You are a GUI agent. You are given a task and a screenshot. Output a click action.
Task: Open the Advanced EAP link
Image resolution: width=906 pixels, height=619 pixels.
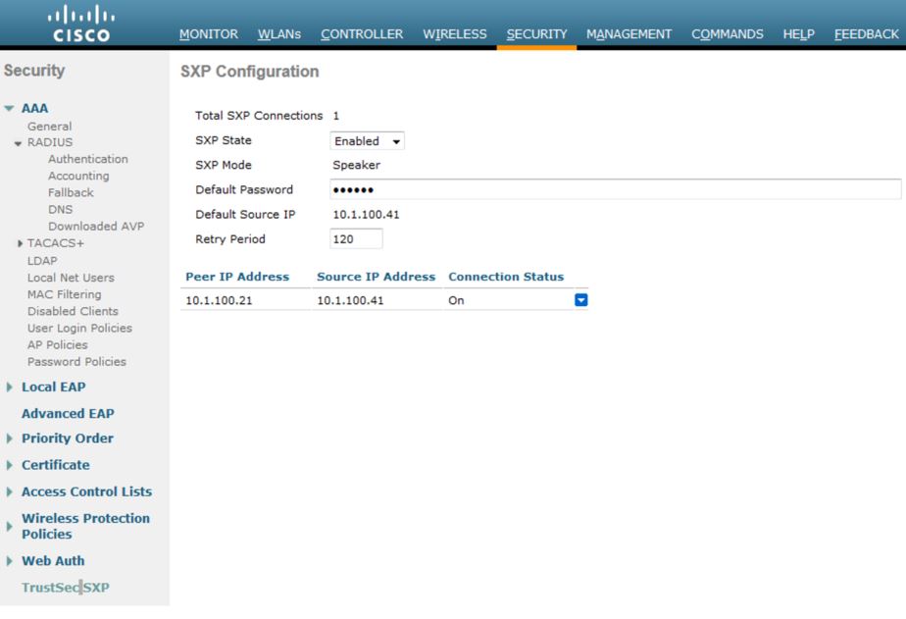coord(69,414)
